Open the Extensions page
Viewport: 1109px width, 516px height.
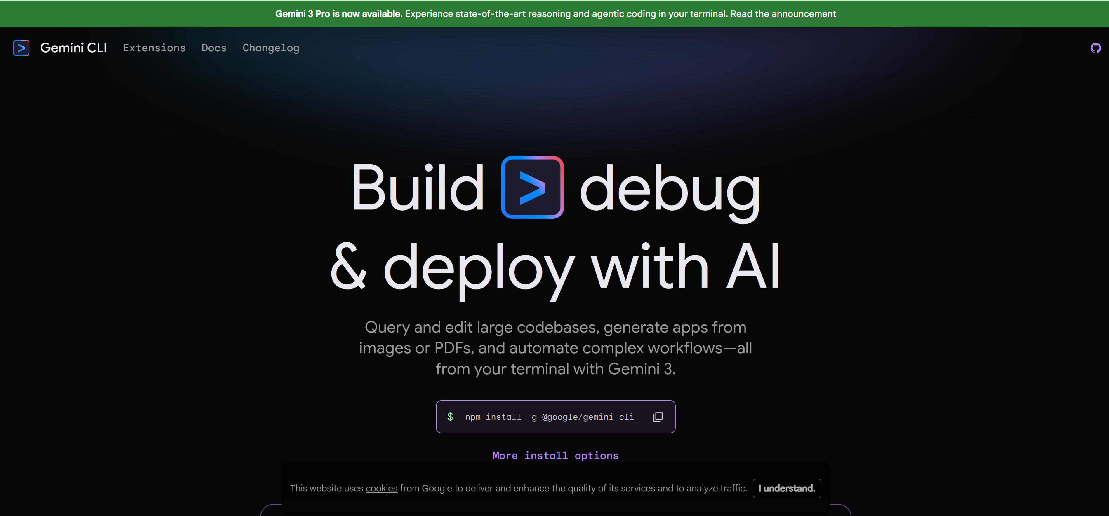154,48
